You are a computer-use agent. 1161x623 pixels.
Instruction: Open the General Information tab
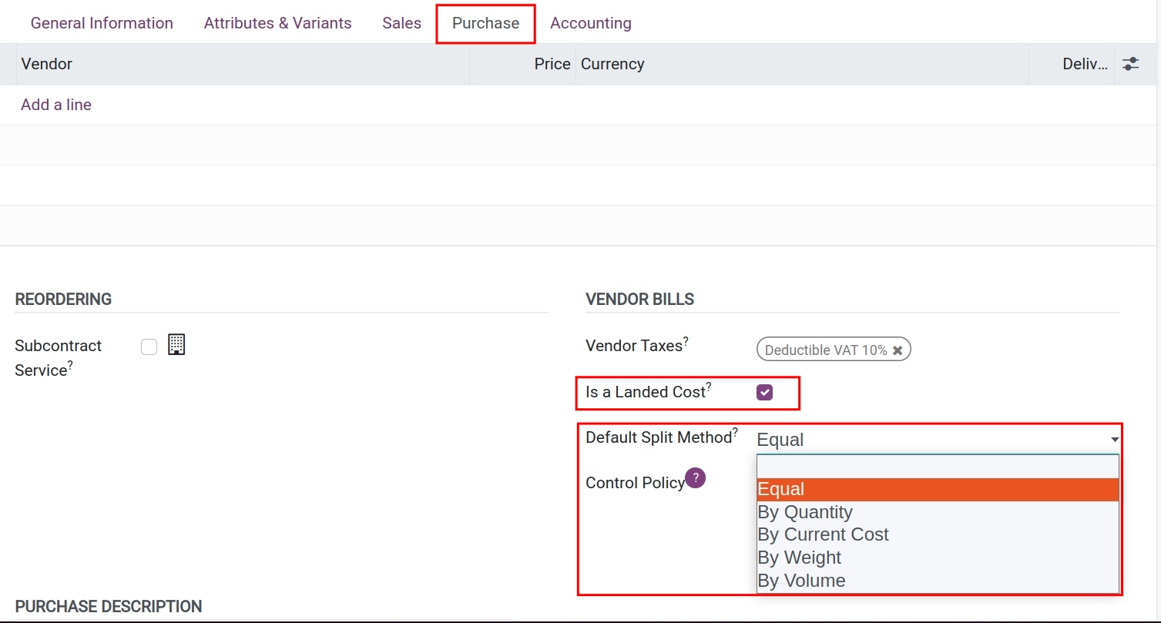tap(102, 22)
